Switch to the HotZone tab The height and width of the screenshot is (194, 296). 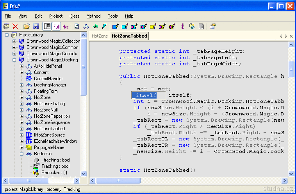[x=100, y=36]
